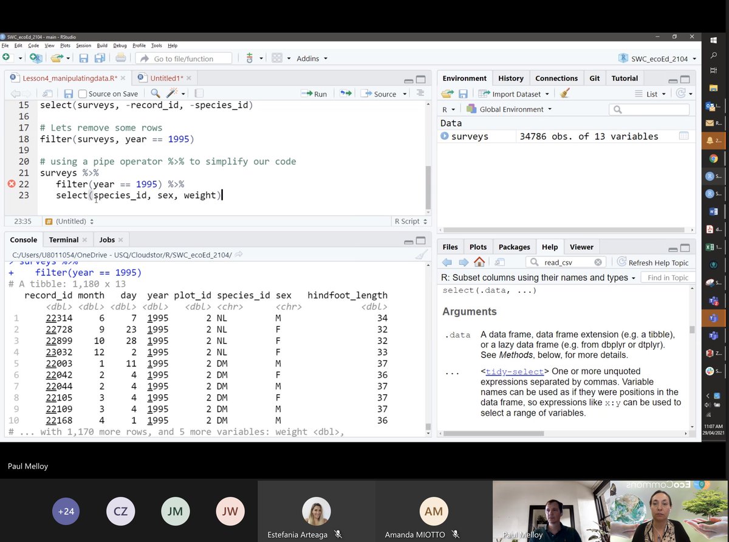Open the R Script file type dropdown
This screenshot has height=542, width=729.
point(411,222)
